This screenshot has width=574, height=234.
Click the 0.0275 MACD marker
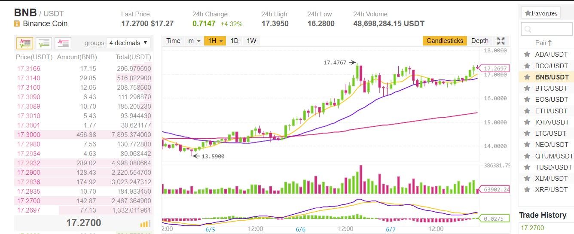(x=494, y=219)
